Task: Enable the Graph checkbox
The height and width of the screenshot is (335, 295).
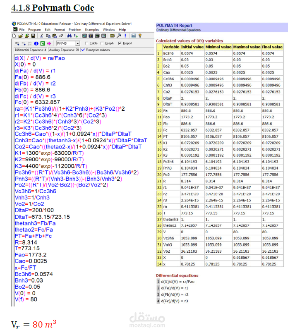Action: pyautogui.click(x=102, y=43)
